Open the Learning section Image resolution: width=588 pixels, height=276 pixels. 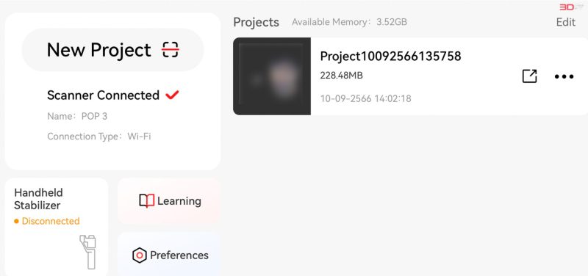169,201
